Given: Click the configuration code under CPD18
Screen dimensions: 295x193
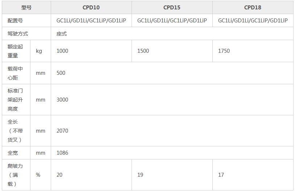Looking at the screenshot, I should [253, 21].
